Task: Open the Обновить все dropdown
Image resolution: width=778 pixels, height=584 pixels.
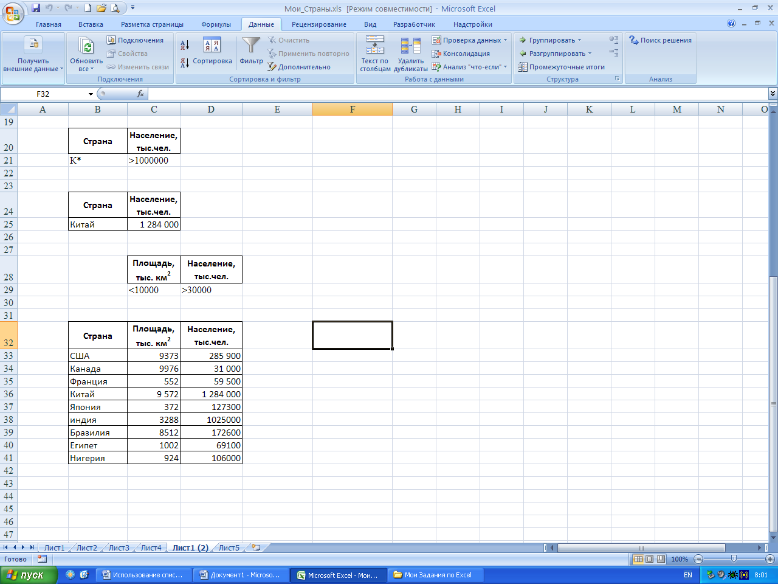Action: click(86, 65)
